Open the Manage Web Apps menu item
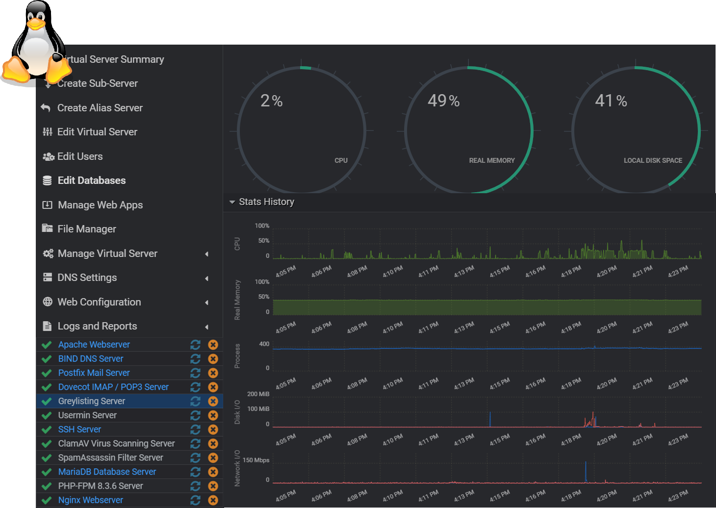This screenshot has width=716, height=508. pyautogui.click(x=100, y=205)
